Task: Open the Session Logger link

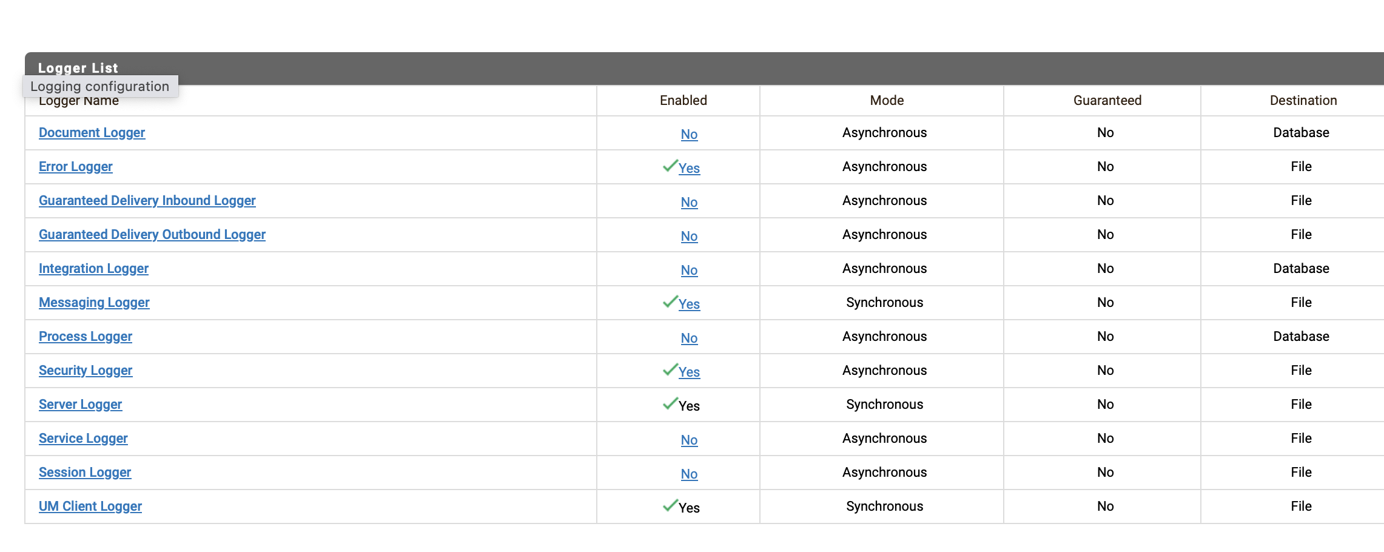Action: click(x=84, y=472)
